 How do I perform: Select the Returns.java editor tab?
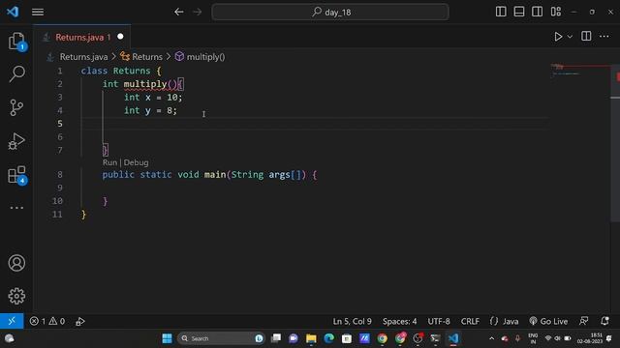point(81,37)
